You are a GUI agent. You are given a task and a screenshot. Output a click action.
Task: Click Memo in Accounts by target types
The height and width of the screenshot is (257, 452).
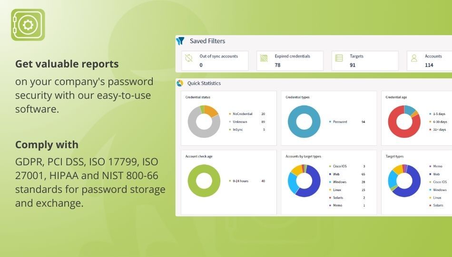point(347,206)
